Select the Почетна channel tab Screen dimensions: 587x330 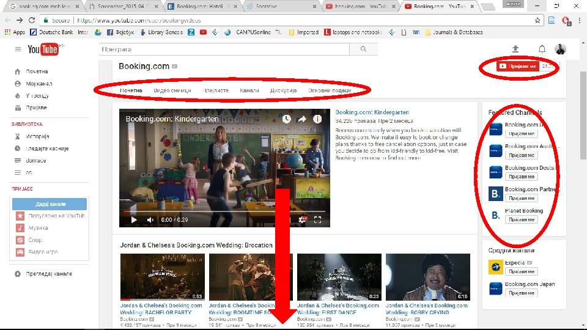coord(131,90)
